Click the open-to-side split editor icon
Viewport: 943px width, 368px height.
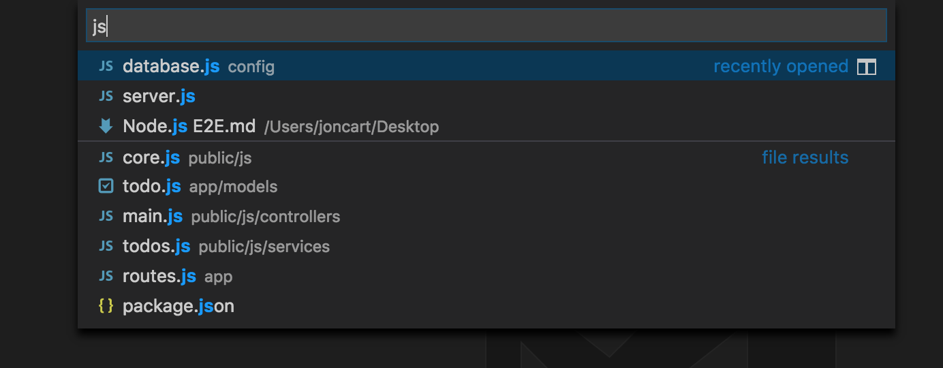pyautogui.click(x=866, y=67)
